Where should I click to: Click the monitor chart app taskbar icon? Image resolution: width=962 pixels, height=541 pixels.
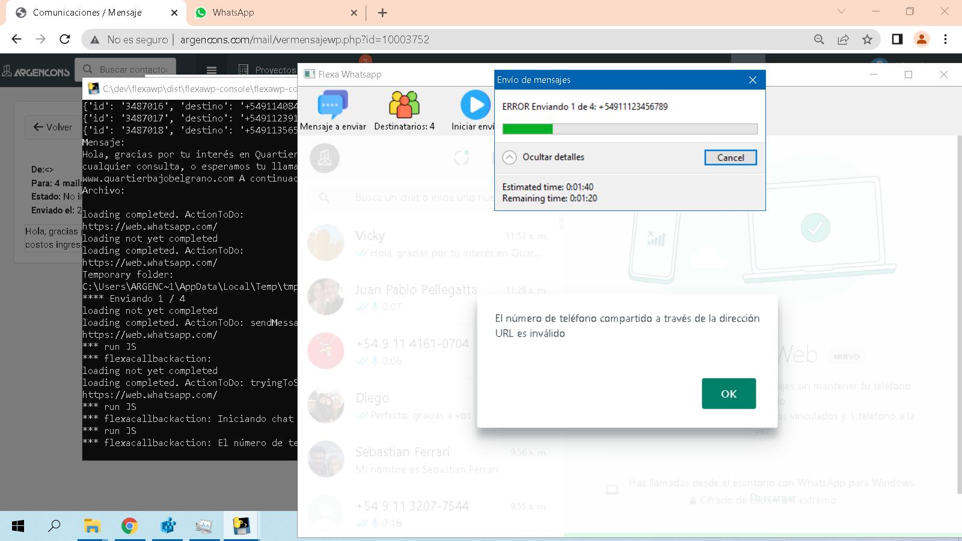[x=204, y=526]
